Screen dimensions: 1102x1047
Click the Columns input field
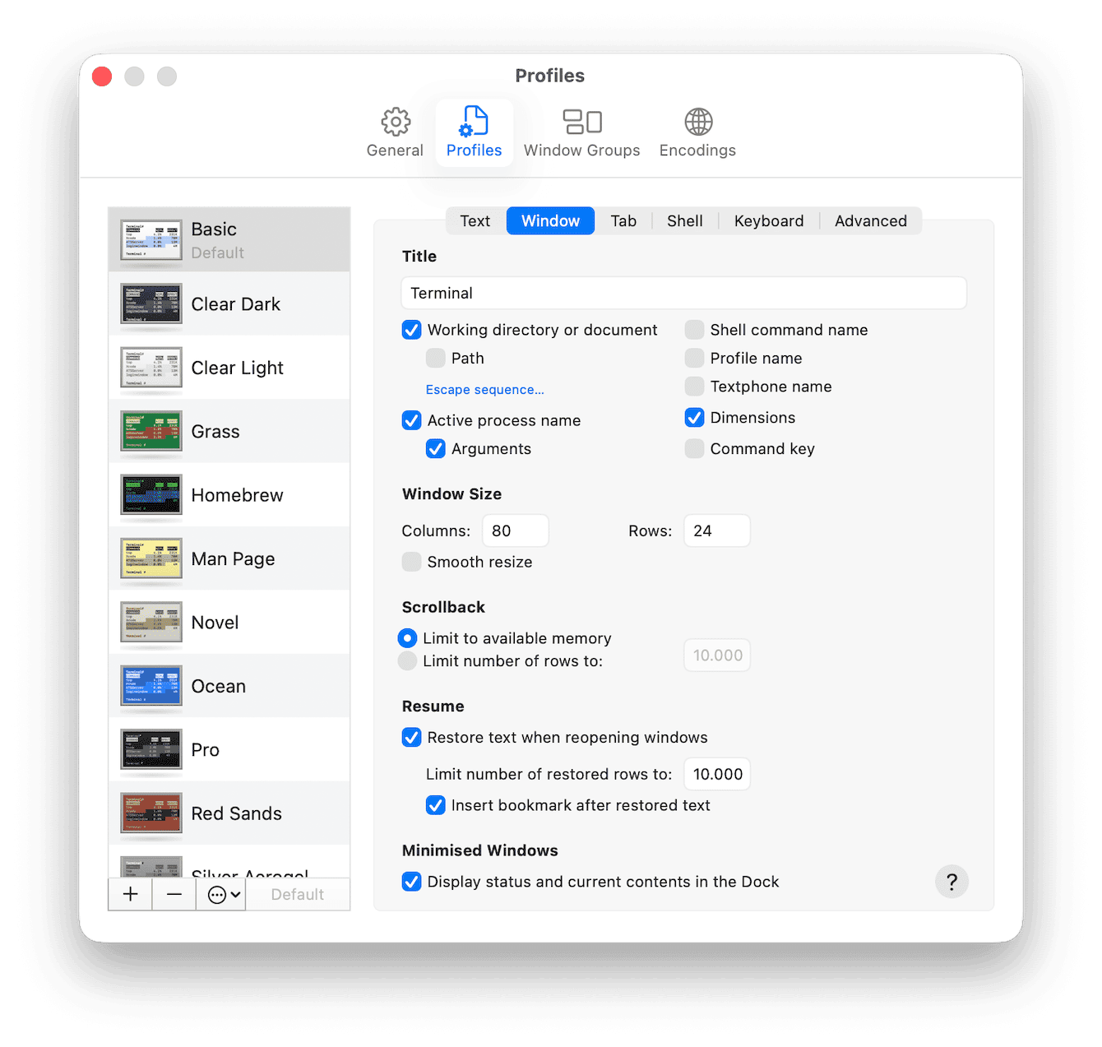pos(516,531)
